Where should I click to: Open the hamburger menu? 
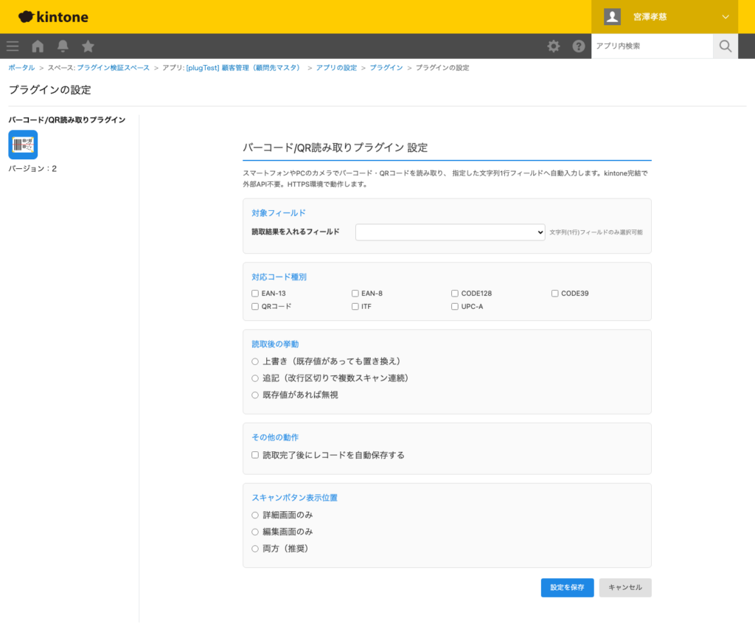point(12,46)
